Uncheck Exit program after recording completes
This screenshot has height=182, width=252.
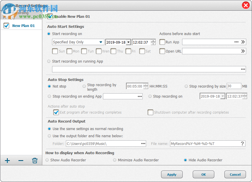point(56,112)
